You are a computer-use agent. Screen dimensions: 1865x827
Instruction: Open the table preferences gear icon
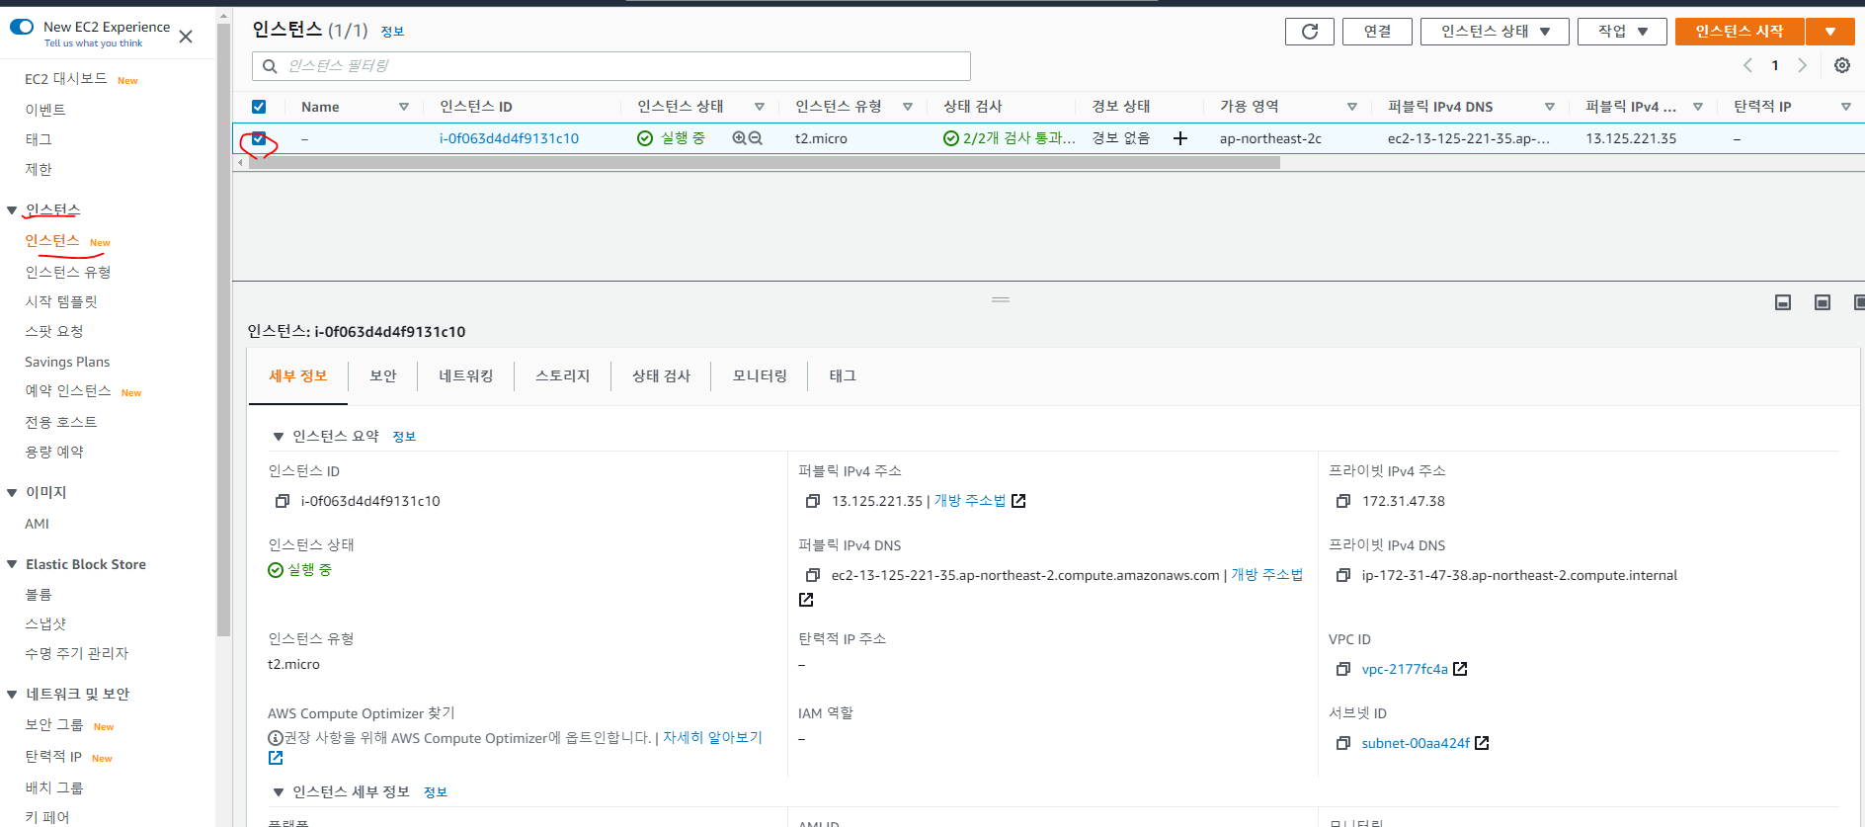(x=1842, y=65)
